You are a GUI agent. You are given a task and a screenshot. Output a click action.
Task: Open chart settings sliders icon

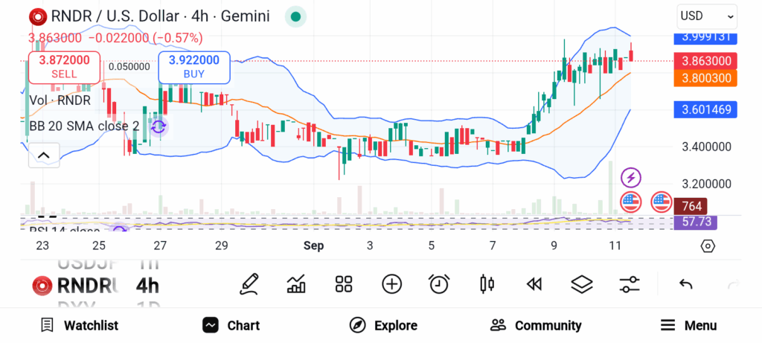click(x=630, y=283)
